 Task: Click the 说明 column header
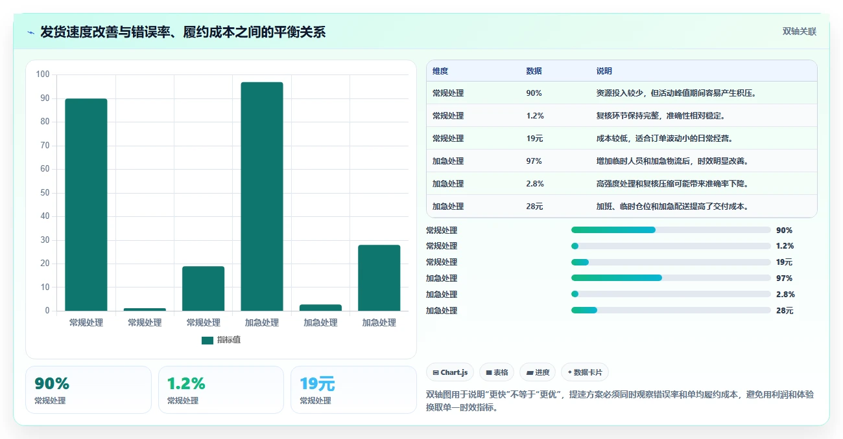pyautogui.click(x=604, y=71)
